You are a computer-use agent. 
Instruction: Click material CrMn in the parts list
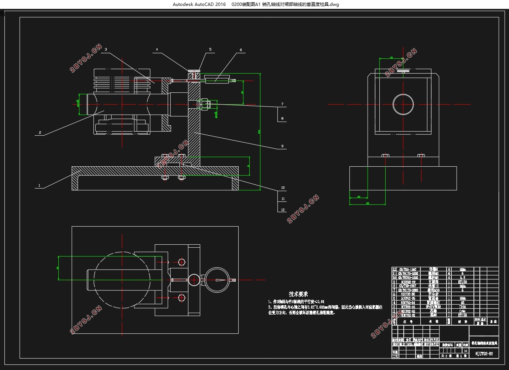point(462,311)
